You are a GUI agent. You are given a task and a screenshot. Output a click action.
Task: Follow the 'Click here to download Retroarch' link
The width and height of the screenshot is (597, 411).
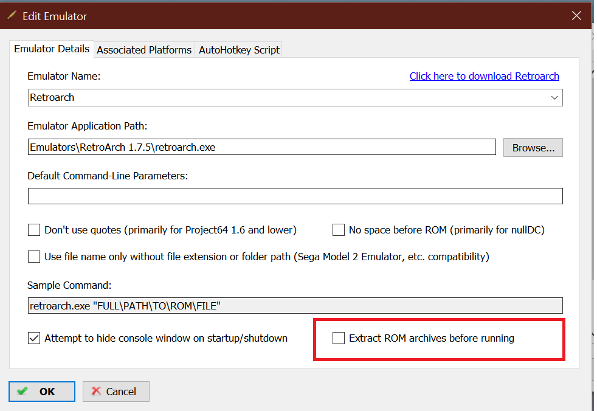tap(484, 76)
